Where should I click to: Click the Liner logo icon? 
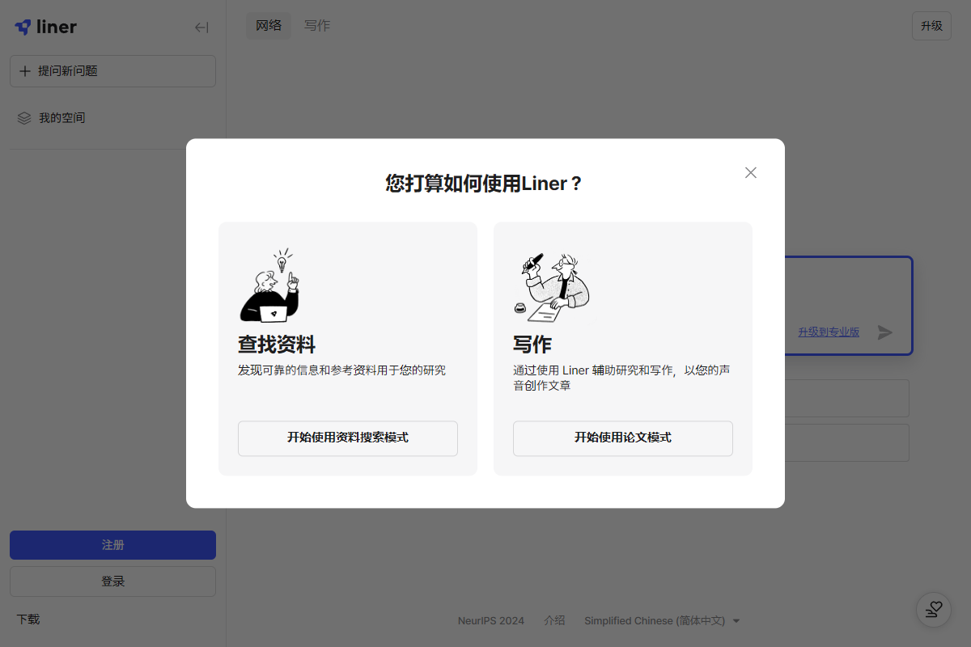pos(23,27)
